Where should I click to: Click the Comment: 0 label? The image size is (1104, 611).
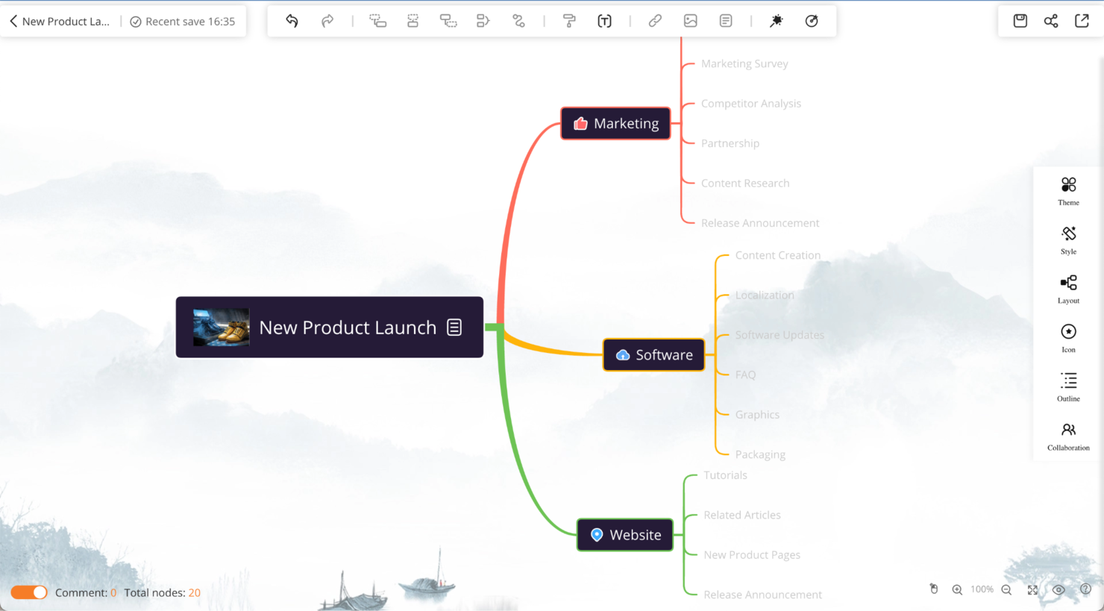pyautogui.click(x=86, y=592)
